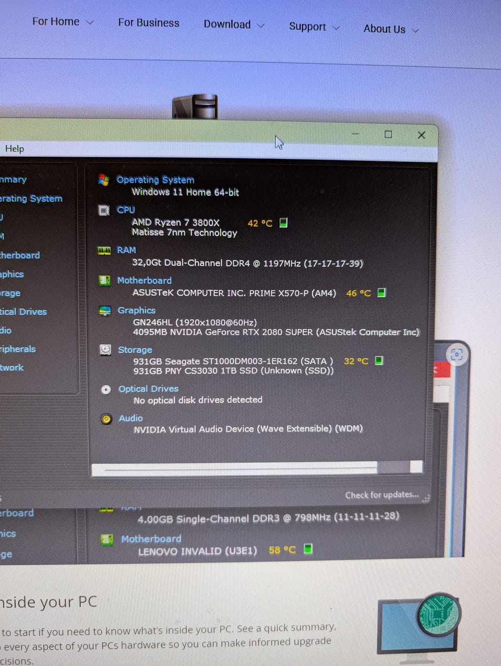Select Summary in the Speccy sidebar
Image resolution: width=501 pixels, height=666 pixels.
pos(13,180)
